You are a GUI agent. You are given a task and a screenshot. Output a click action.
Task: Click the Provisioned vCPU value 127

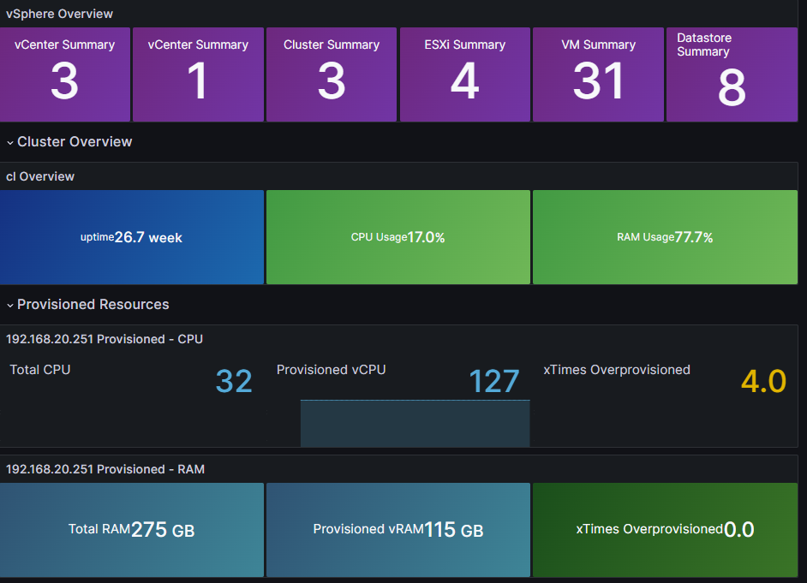[494, 382]
